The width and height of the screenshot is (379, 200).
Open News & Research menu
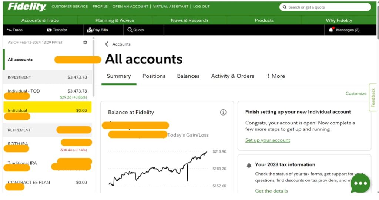189,20
